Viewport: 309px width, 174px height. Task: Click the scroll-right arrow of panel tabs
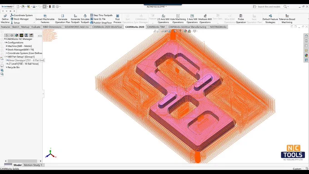41,36
